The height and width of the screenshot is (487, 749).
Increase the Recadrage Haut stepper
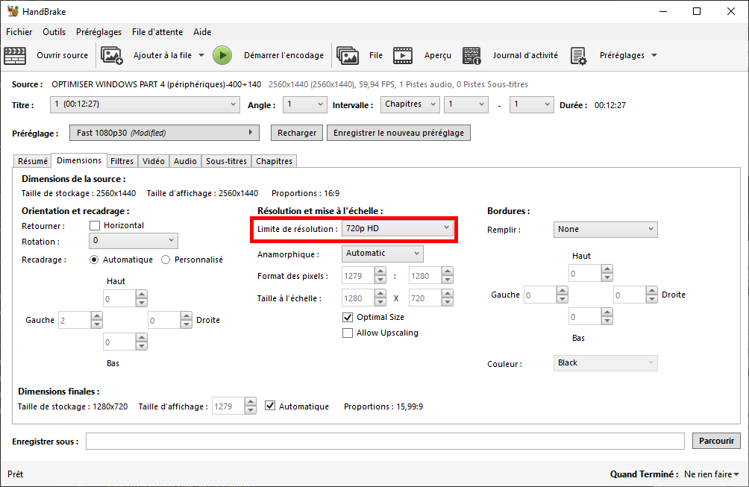click(142, 295)
